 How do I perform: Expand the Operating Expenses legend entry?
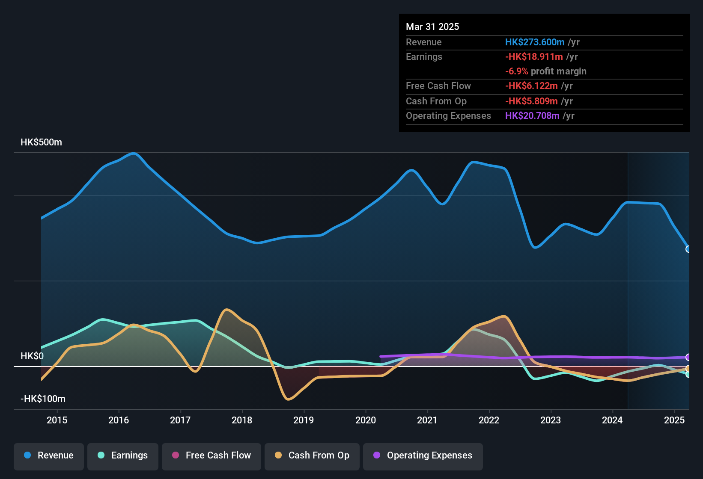(x=423, y=455)
